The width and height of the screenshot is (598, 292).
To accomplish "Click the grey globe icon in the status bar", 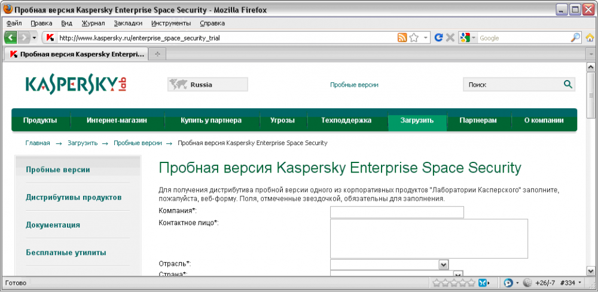I will click(527, 283).
